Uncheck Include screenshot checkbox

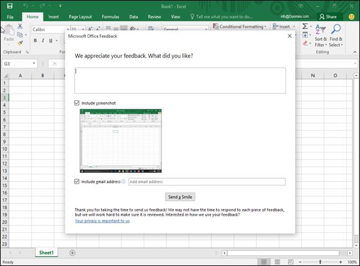pyautogui.click(x=77, y=103)
